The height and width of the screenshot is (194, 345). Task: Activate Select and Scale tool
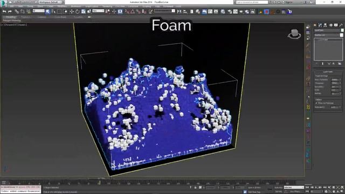click(x=84, y=11)
